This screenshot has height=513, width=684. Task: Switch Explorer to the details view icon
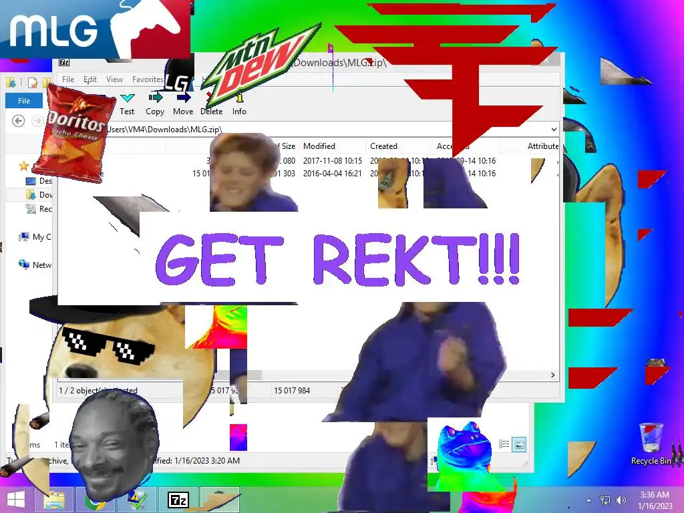(504, 444)
